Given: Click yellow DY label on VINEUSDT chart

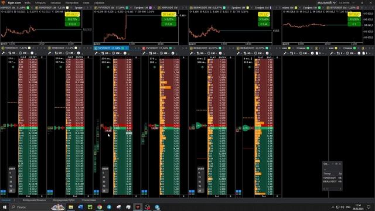Looking at the screenshot, I should [72, 14].
